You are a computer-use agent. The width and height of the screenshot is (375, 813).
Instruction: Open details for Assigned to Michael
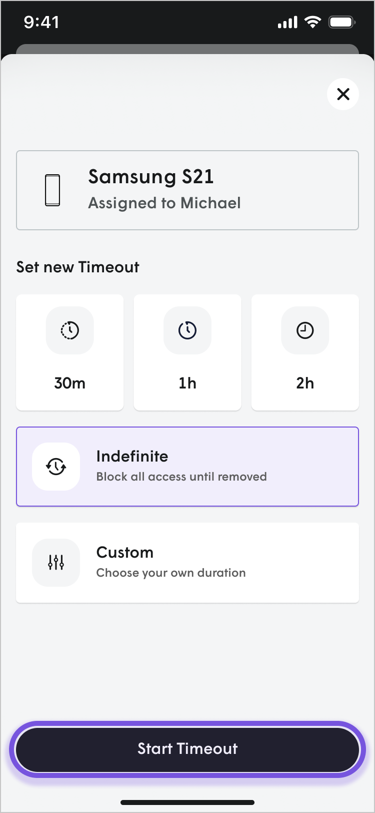(x=164, y=203)
